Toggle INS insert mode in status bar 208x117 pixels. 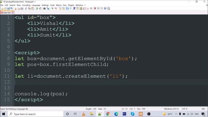tap(203, 109)
